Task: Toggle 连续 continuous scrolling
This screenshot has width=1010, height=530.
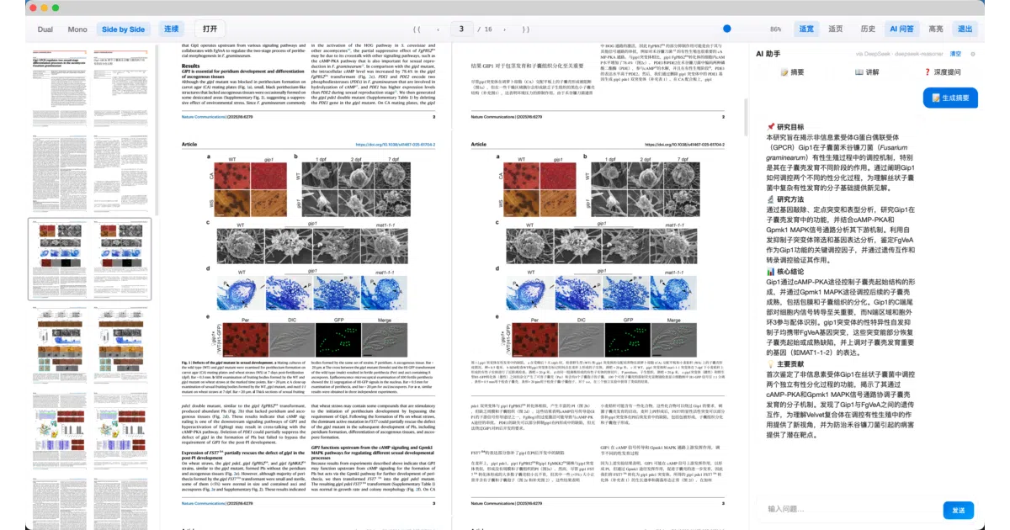Action: coord(172,29)
